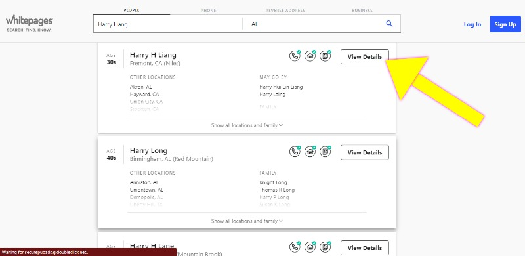Click Harry Long's home address icon
This screenshot has height=256, width=525.
pyautogui.click(x=310, y=152)
